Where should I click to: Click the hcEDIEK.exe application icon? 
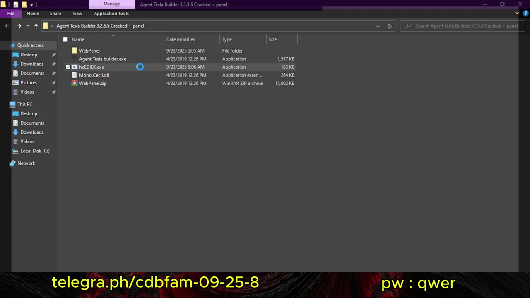coord(75,67)
